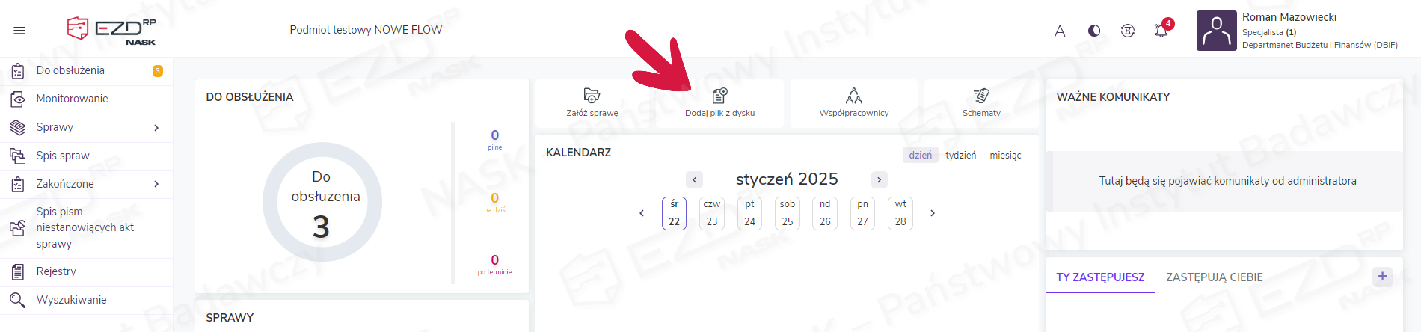Open the Współpracownicy icon
The width and height of the screenshot is (1421, 332).
tap(853, 96)
